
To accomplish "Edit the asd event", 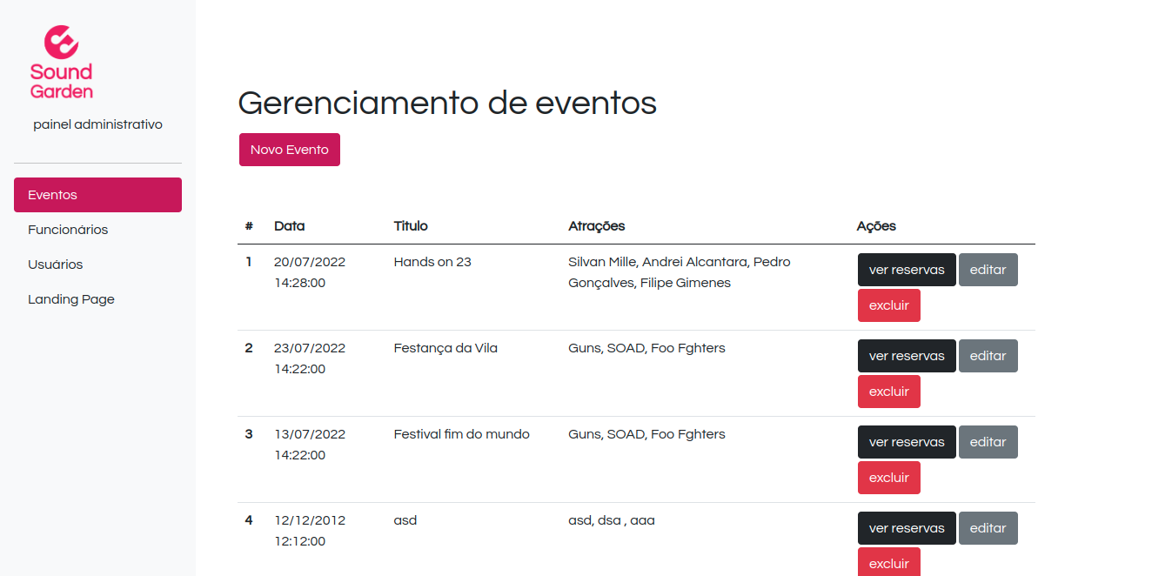I will (988, 527).
